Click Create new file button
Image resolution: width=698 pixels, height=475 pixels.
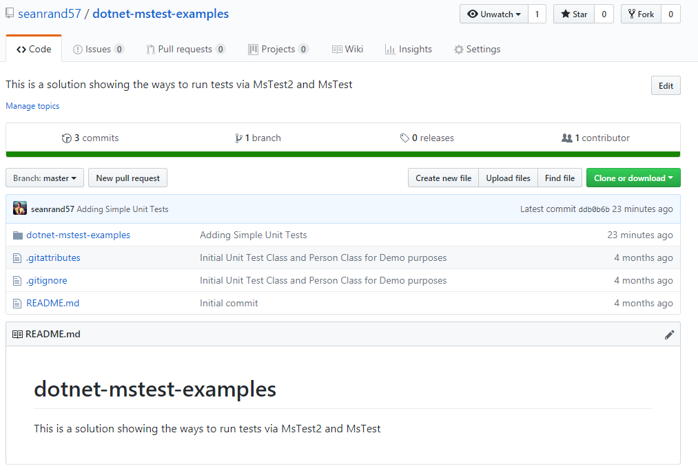(443, 178)
